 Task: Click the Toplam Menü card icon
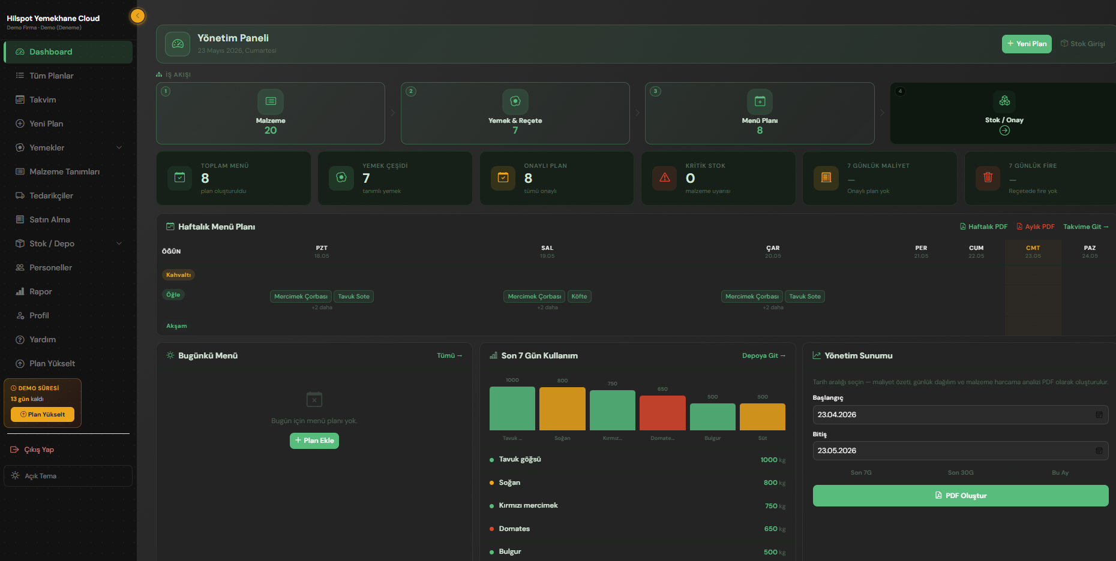179,178
